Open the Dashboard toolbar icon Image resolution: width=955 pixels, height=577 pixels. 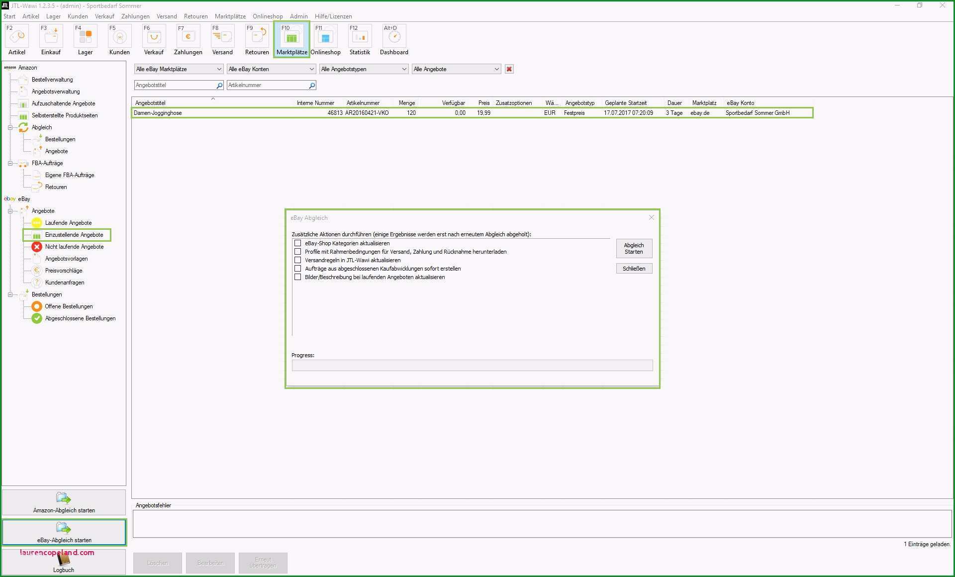click(394, 40)
